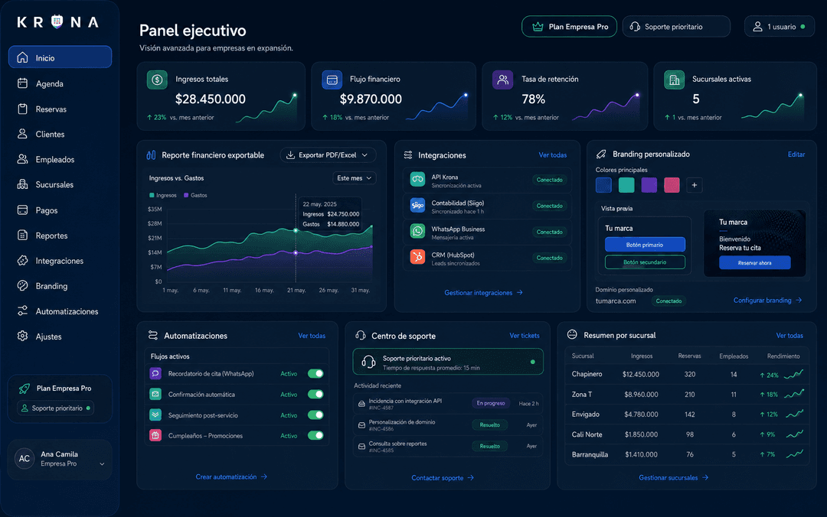Add a new brand color with plus

click(x=694, y=185)
